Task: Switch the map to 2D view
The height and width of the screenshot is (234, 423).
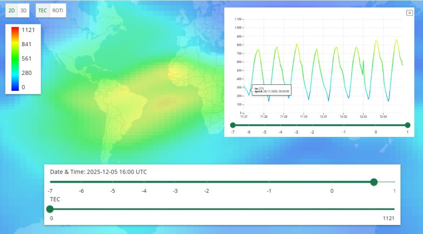Action: pos(12,11)
